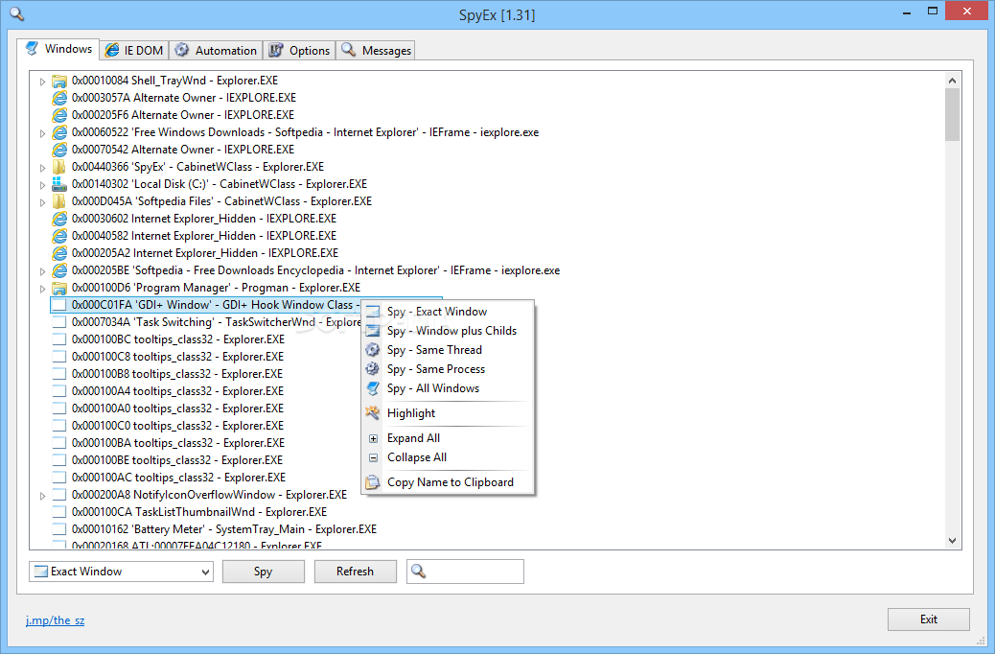Click the folder icon beside Shell_TrayWnd
Screen dimensions: 995x654
tap(59, 81)
